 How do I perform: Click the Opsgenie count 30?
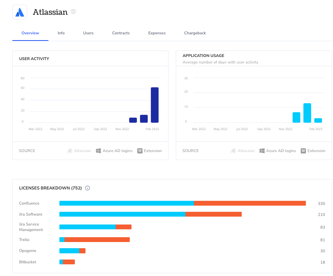[x=323, y=251]
